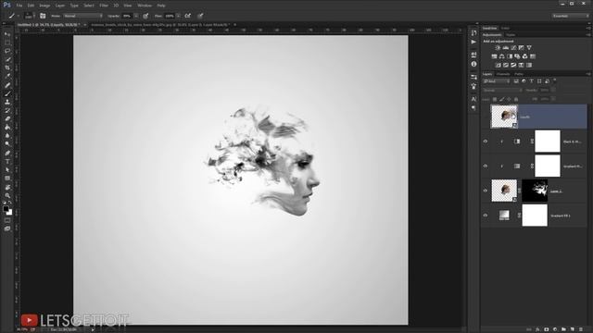This screenshot has width=593, height=333.
Task: Select the Rectangular Marquee tool
Action: (7, 43)
